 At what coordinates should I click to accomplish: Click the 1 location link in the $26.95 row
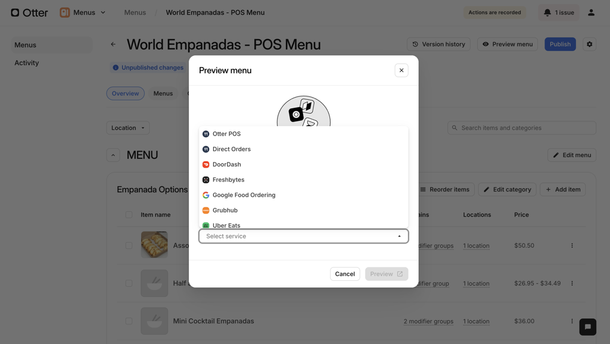coord(476,283)
